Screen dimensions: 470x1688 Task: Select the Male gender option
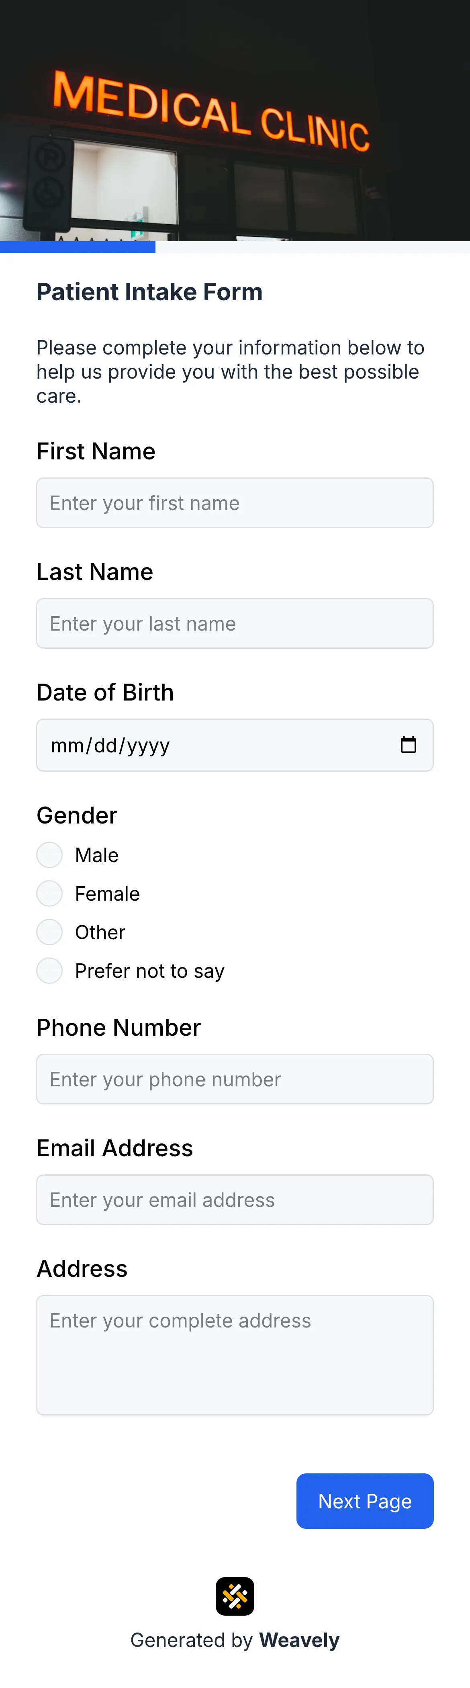pyautogui.click(x=49, y=854)
